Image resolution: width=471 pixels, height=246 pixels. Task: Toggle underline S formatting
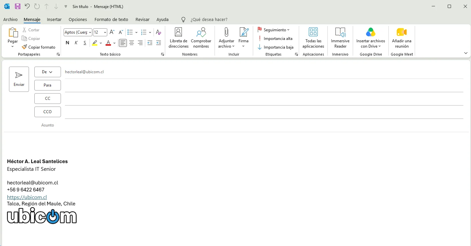click(x=85, y=43)
